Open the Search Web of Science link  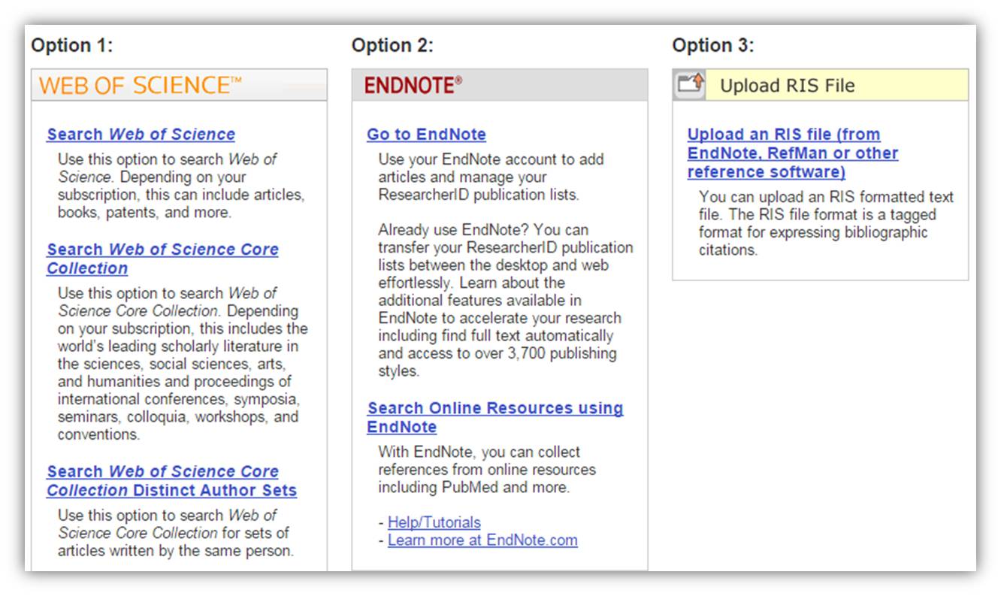[141, 135]
